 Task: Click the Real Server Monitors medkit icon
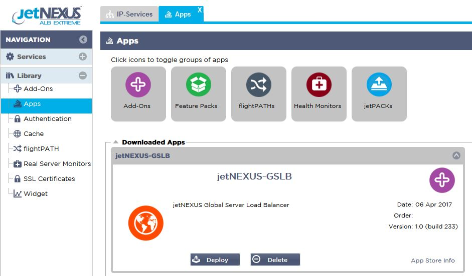point(18,164)
